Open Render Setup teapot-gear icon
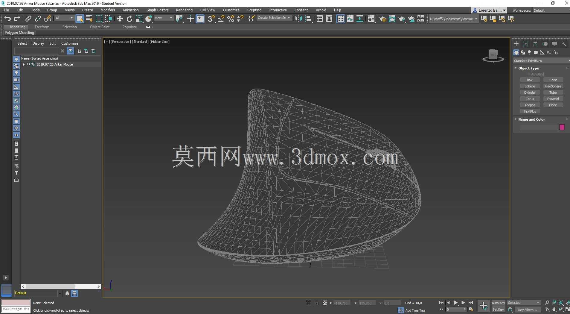The width and height of the screenshot is (570, 314). (382, 19)
